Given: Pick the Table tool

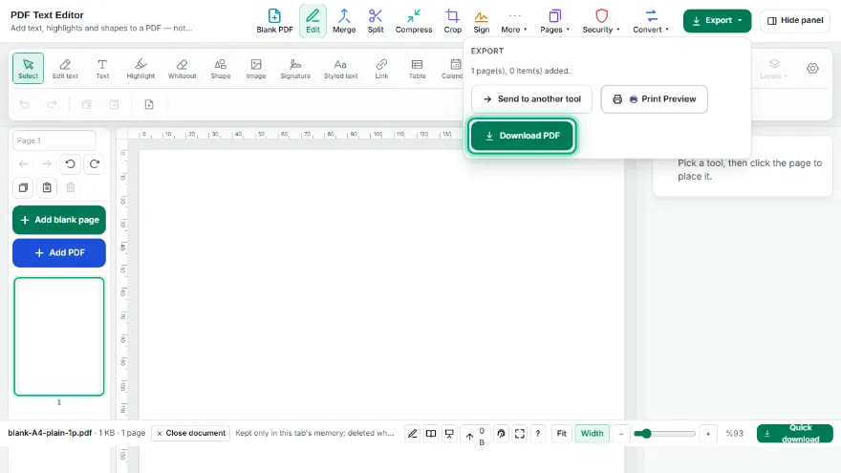Looking at the screenshot, I should (x=417, y=69).
